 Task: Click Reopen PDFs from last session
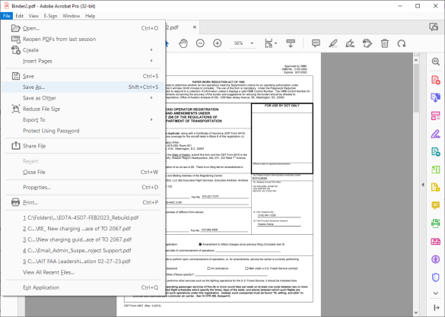coord(83,39)
